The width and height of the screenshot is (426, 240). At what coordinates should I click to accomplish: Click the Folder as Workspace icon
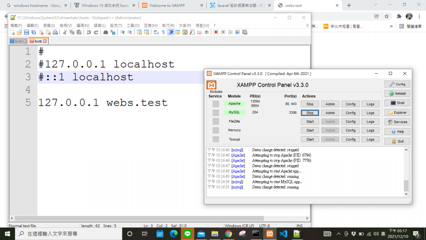click(x=199, y=32)
